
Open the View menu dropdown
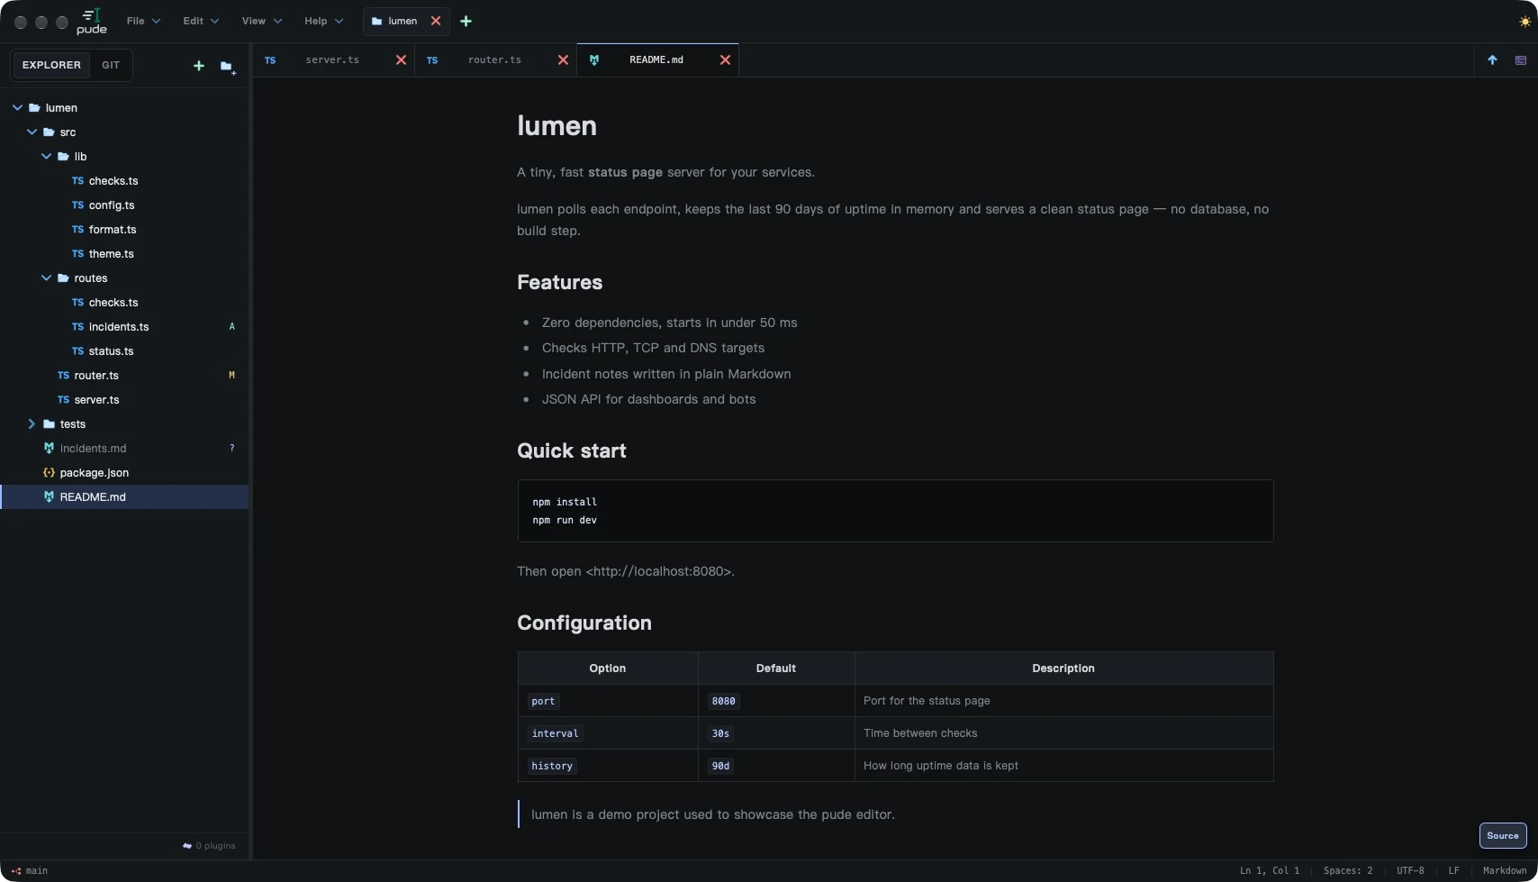pyautogui.click(x=261, y=21)
